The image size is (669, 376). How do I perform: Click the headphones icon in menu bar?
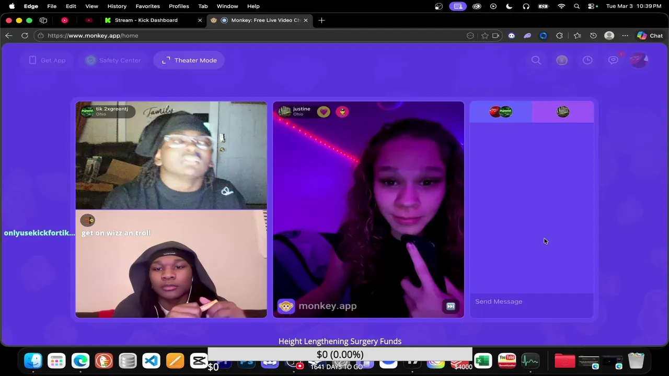(526, 6)
